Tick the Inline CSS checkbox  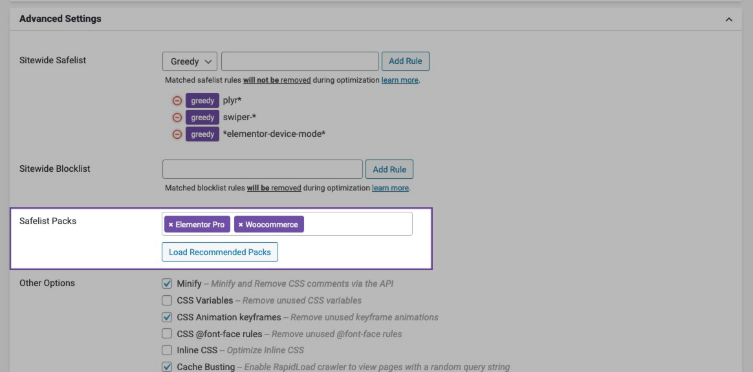click(x=167, y=350)
